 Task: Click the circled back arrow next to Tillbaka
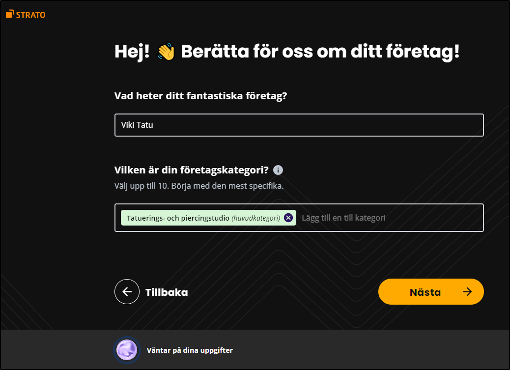tap(127, 291)
